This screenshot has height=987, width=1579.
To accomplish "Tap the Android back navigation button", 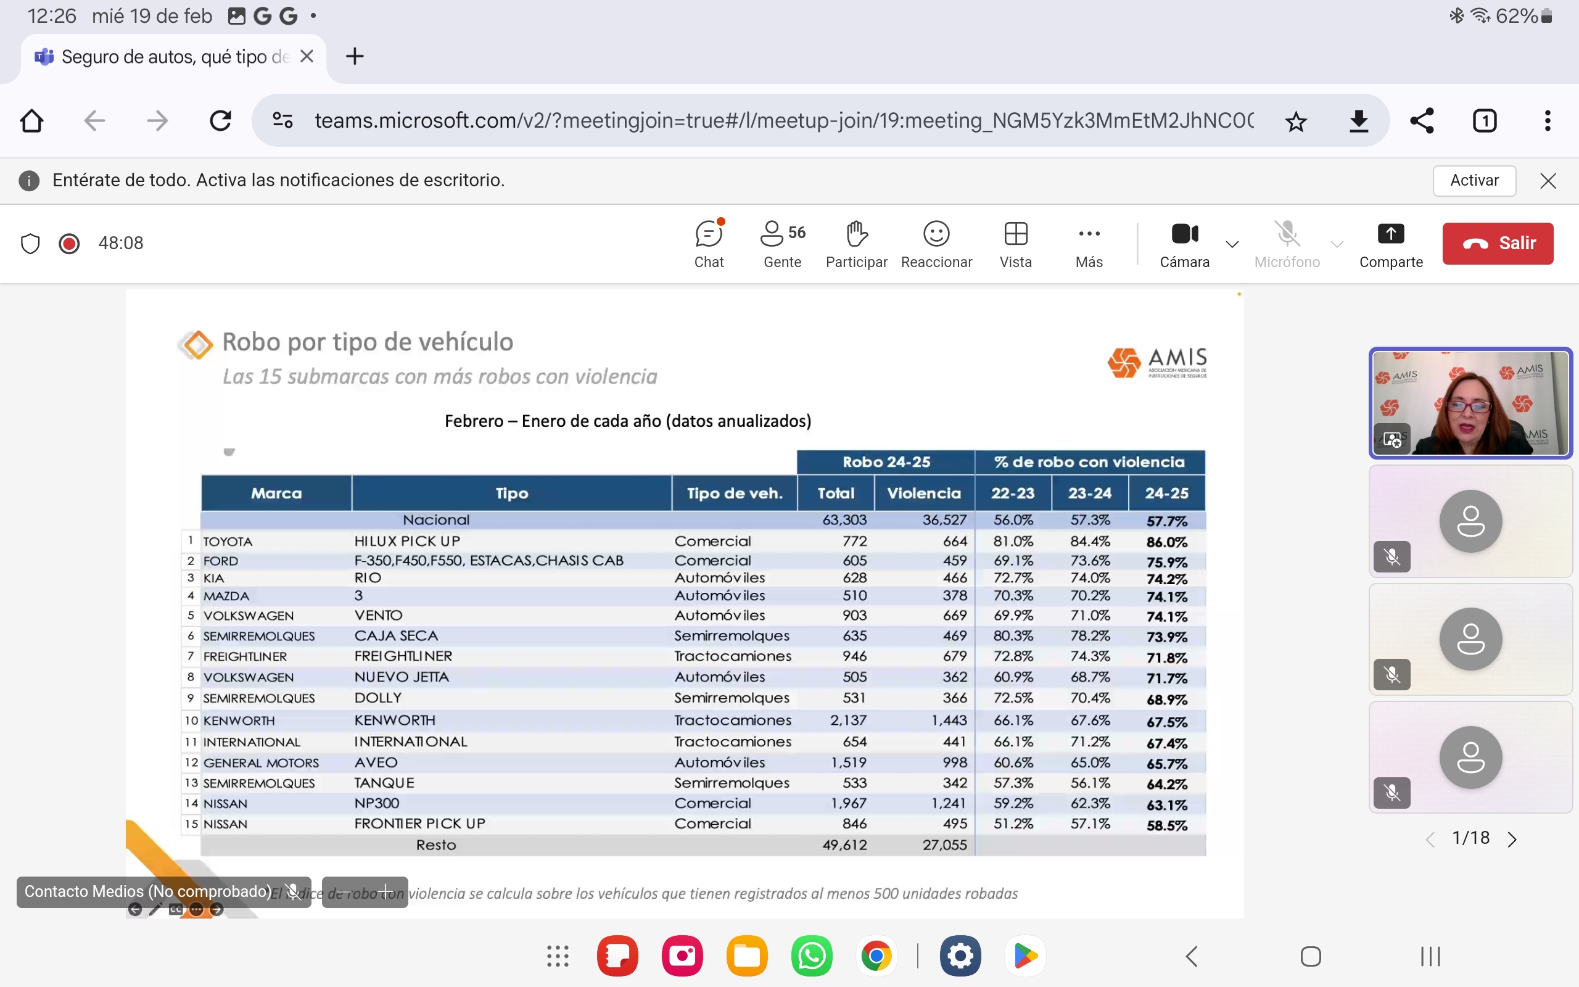I will pyautogui.click(x=1192, y=957).
